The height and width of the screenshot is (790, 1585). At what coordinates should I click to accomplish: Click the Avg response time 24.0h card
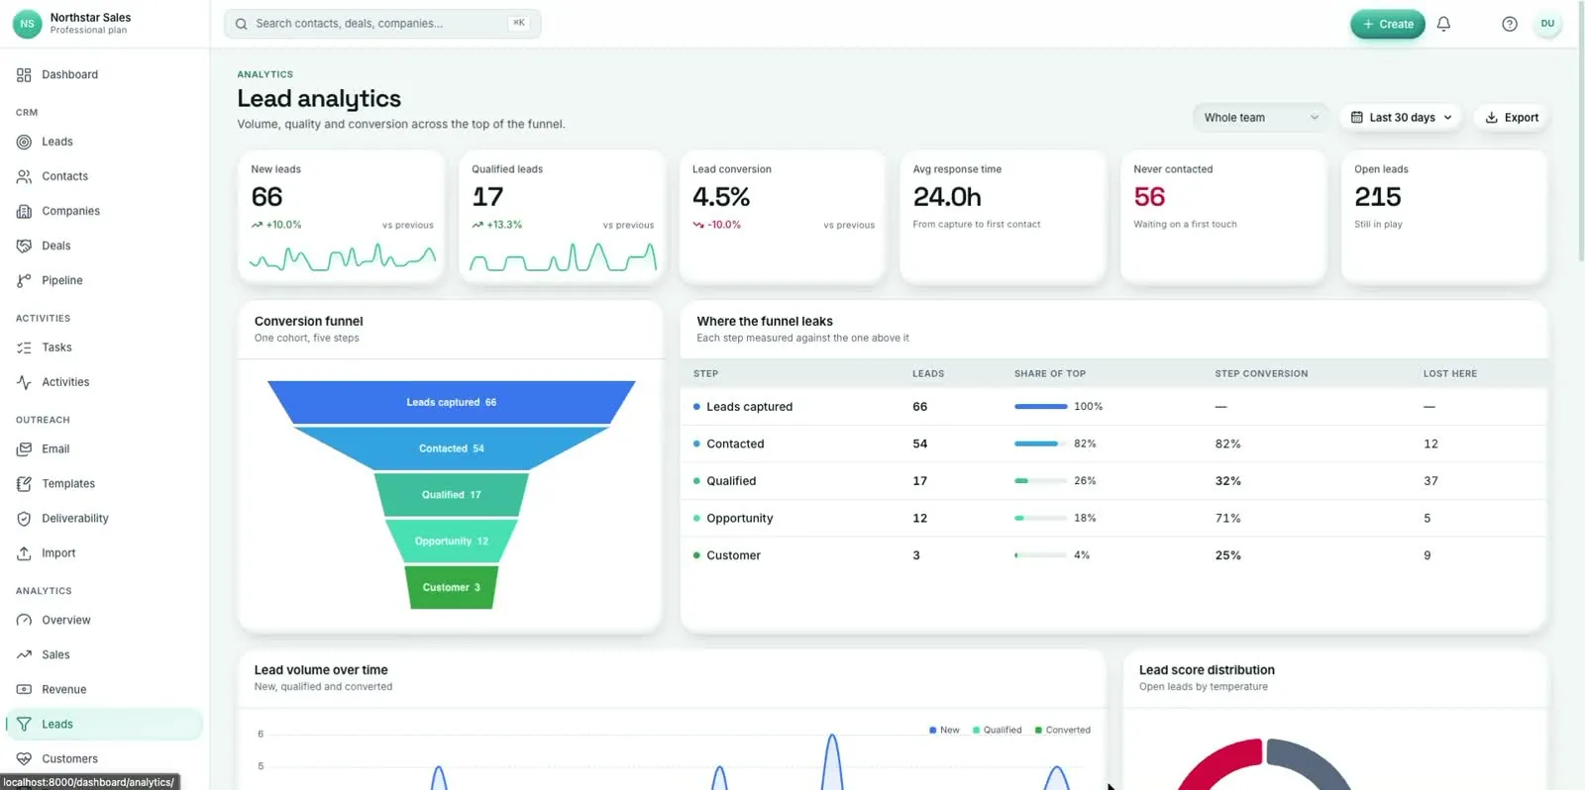(x=1003, y=217)
